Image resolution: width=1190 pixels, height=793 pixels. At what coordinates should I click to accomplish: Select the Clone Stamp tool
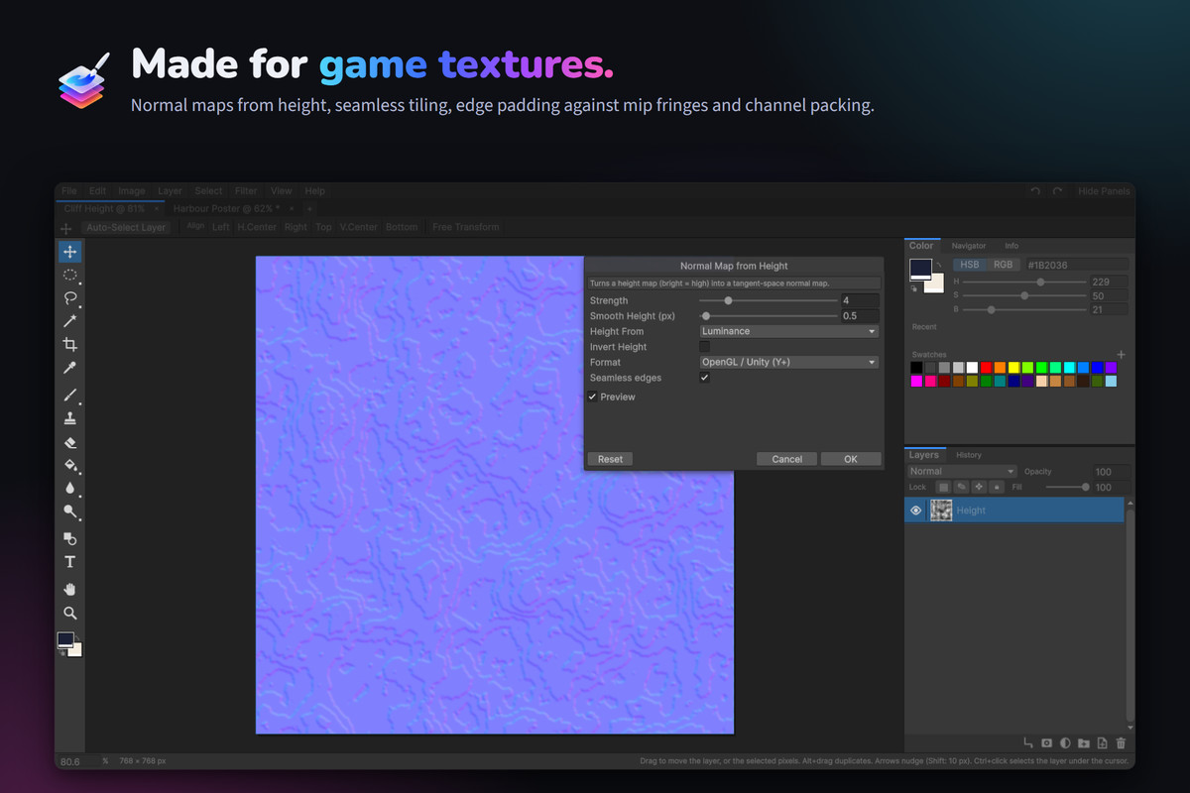pos(69,418)
